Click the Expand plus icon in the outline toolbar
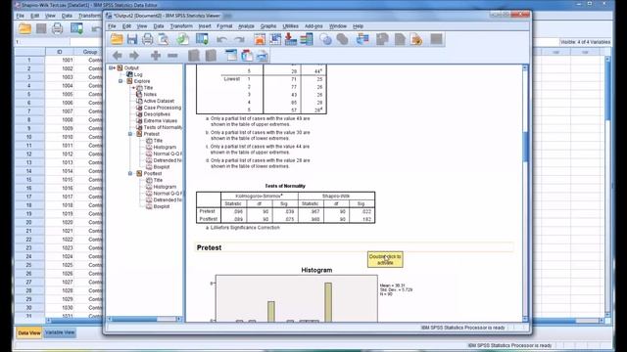Screen dimensions: 627x352 click(156, 56)
